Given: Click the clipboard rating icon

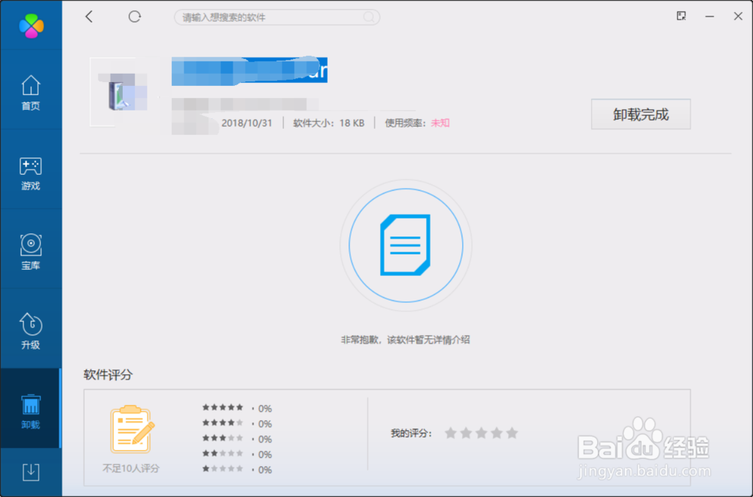Looking at the screenshot, I should pos(132,429).
